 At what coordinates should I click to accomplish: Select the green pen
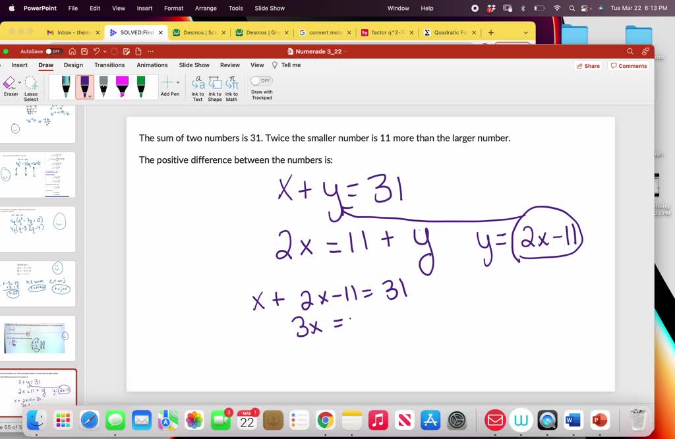(x=140, y=84)
